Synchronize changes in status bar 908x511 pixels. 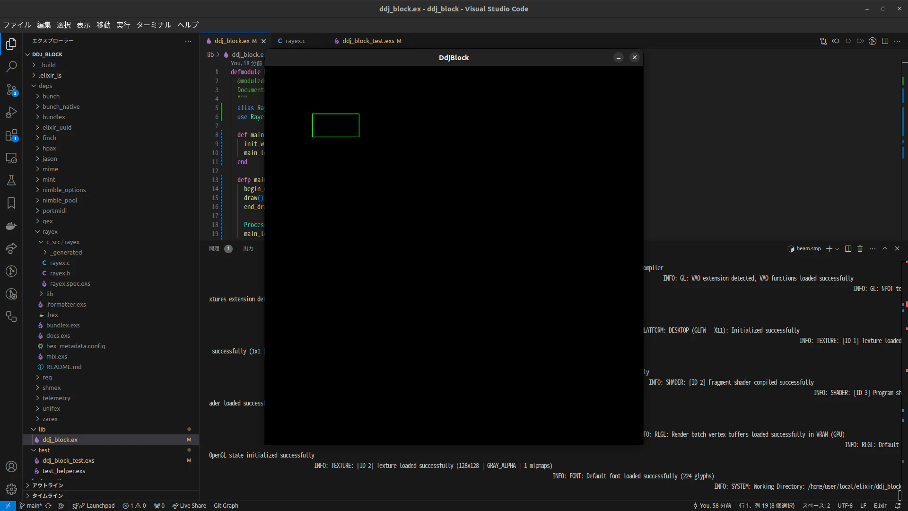[48, 506]
